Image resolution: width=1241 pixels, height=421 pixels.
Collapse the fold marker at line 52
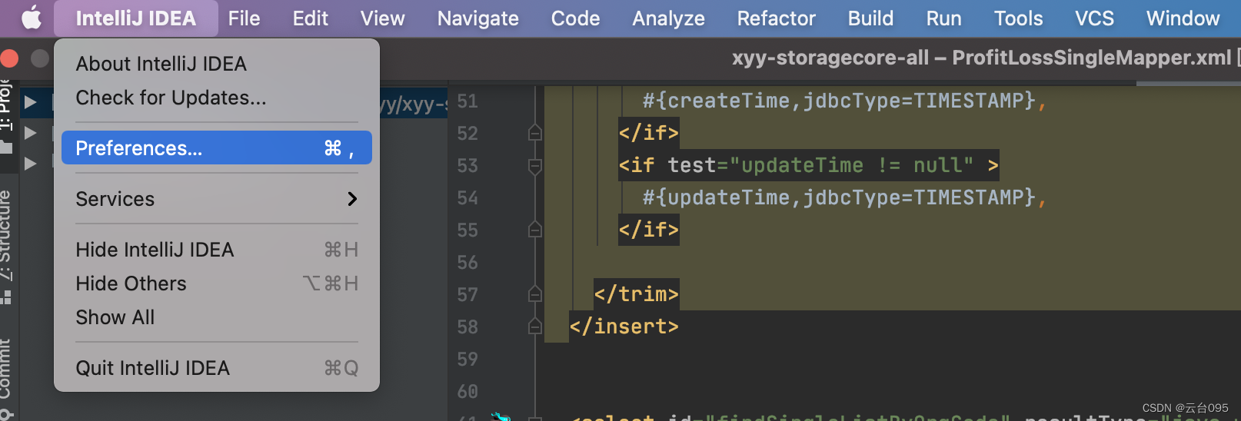coord(535,133)
